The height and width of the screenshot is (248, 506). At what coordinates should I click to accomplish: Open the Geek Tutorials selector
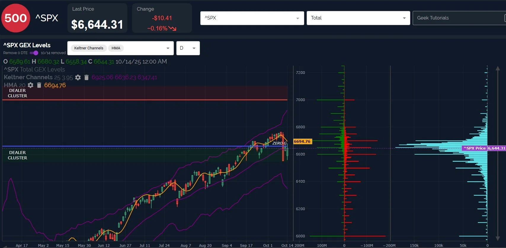tap(459, 18)
